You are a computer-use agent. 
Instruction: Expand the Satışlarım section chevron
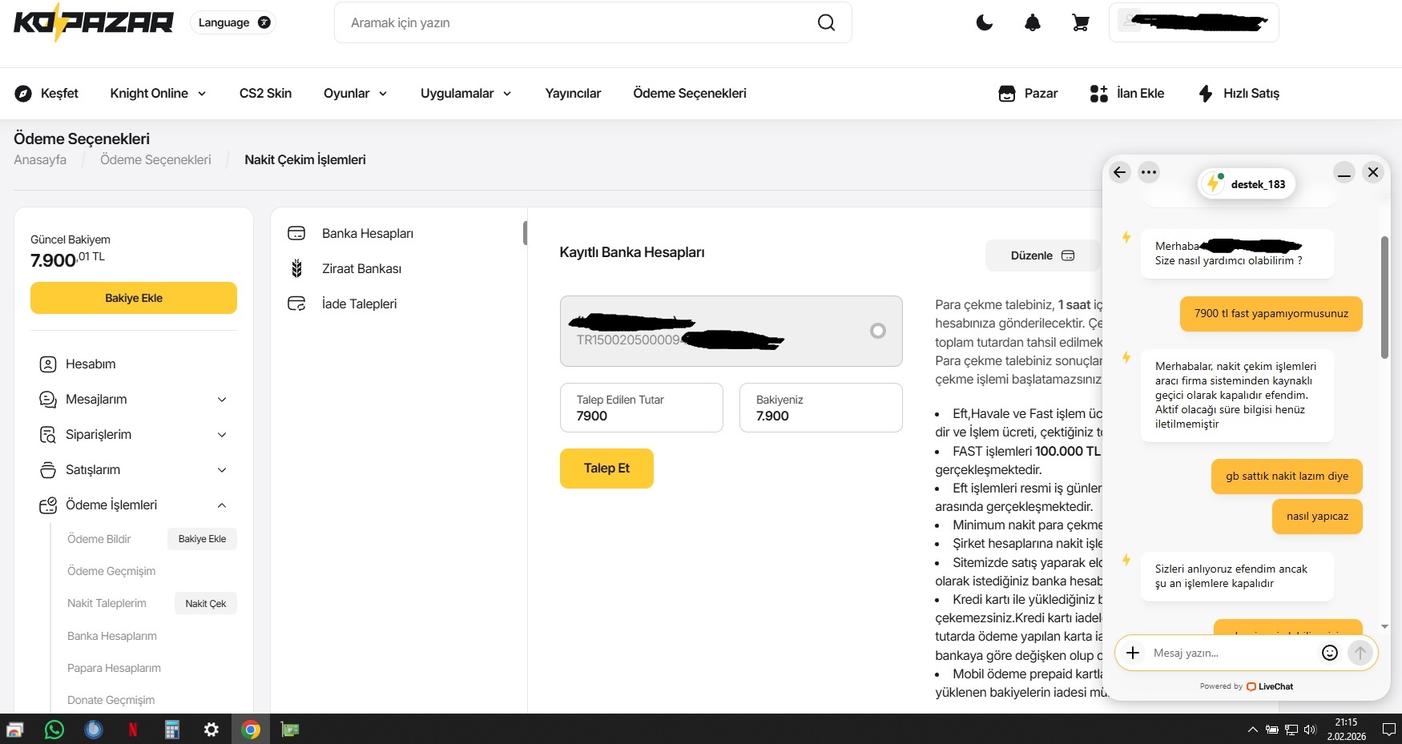(x=222, y=469)
